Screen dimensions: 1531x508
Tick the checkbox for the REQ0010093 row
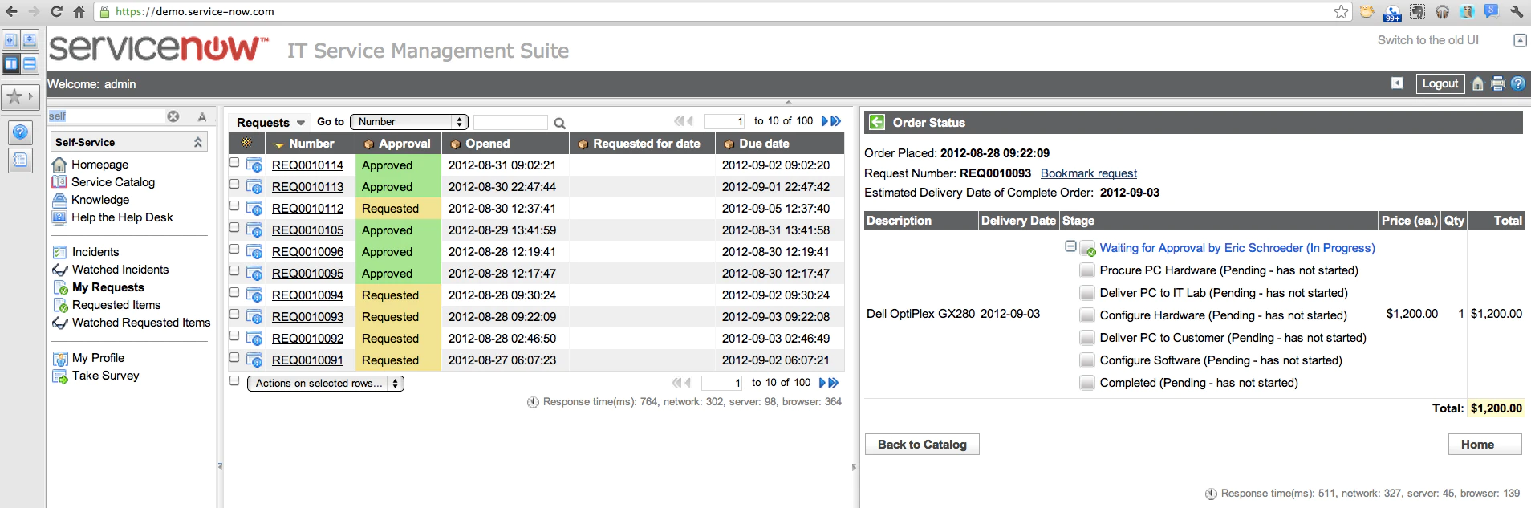point(234,315)
